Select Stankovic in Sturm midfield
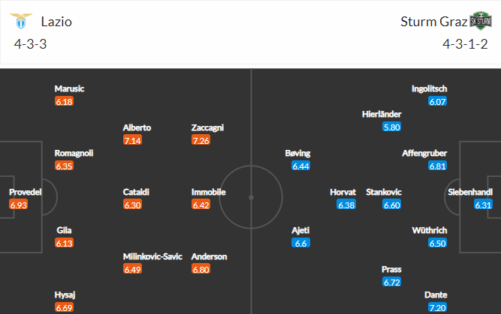Screen dimensions: 501x314 coord(384,192)
